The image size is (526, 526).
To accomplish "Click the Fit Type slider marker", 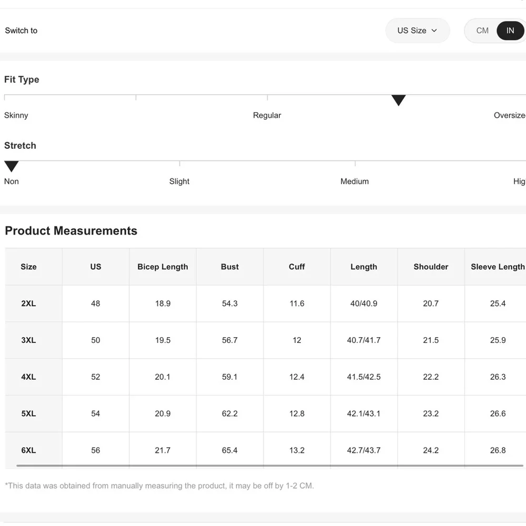I will coord(399,100).
